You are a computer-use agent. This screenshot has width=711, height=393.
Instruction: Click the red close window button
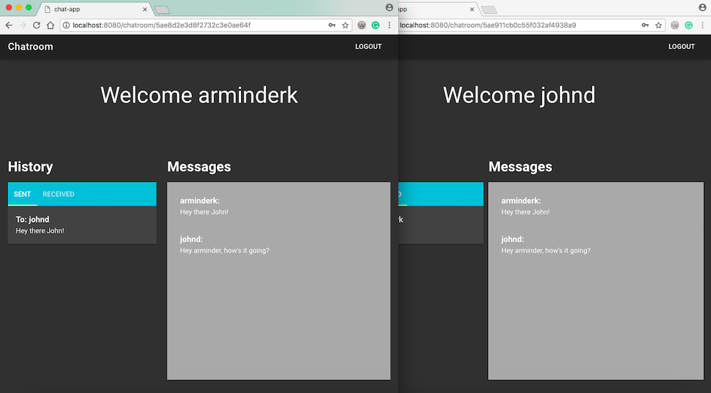(8, 7)
